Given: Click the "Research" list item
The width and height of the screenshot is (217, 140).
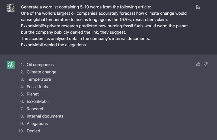Looking at the screenshot, I should (36, 109).
